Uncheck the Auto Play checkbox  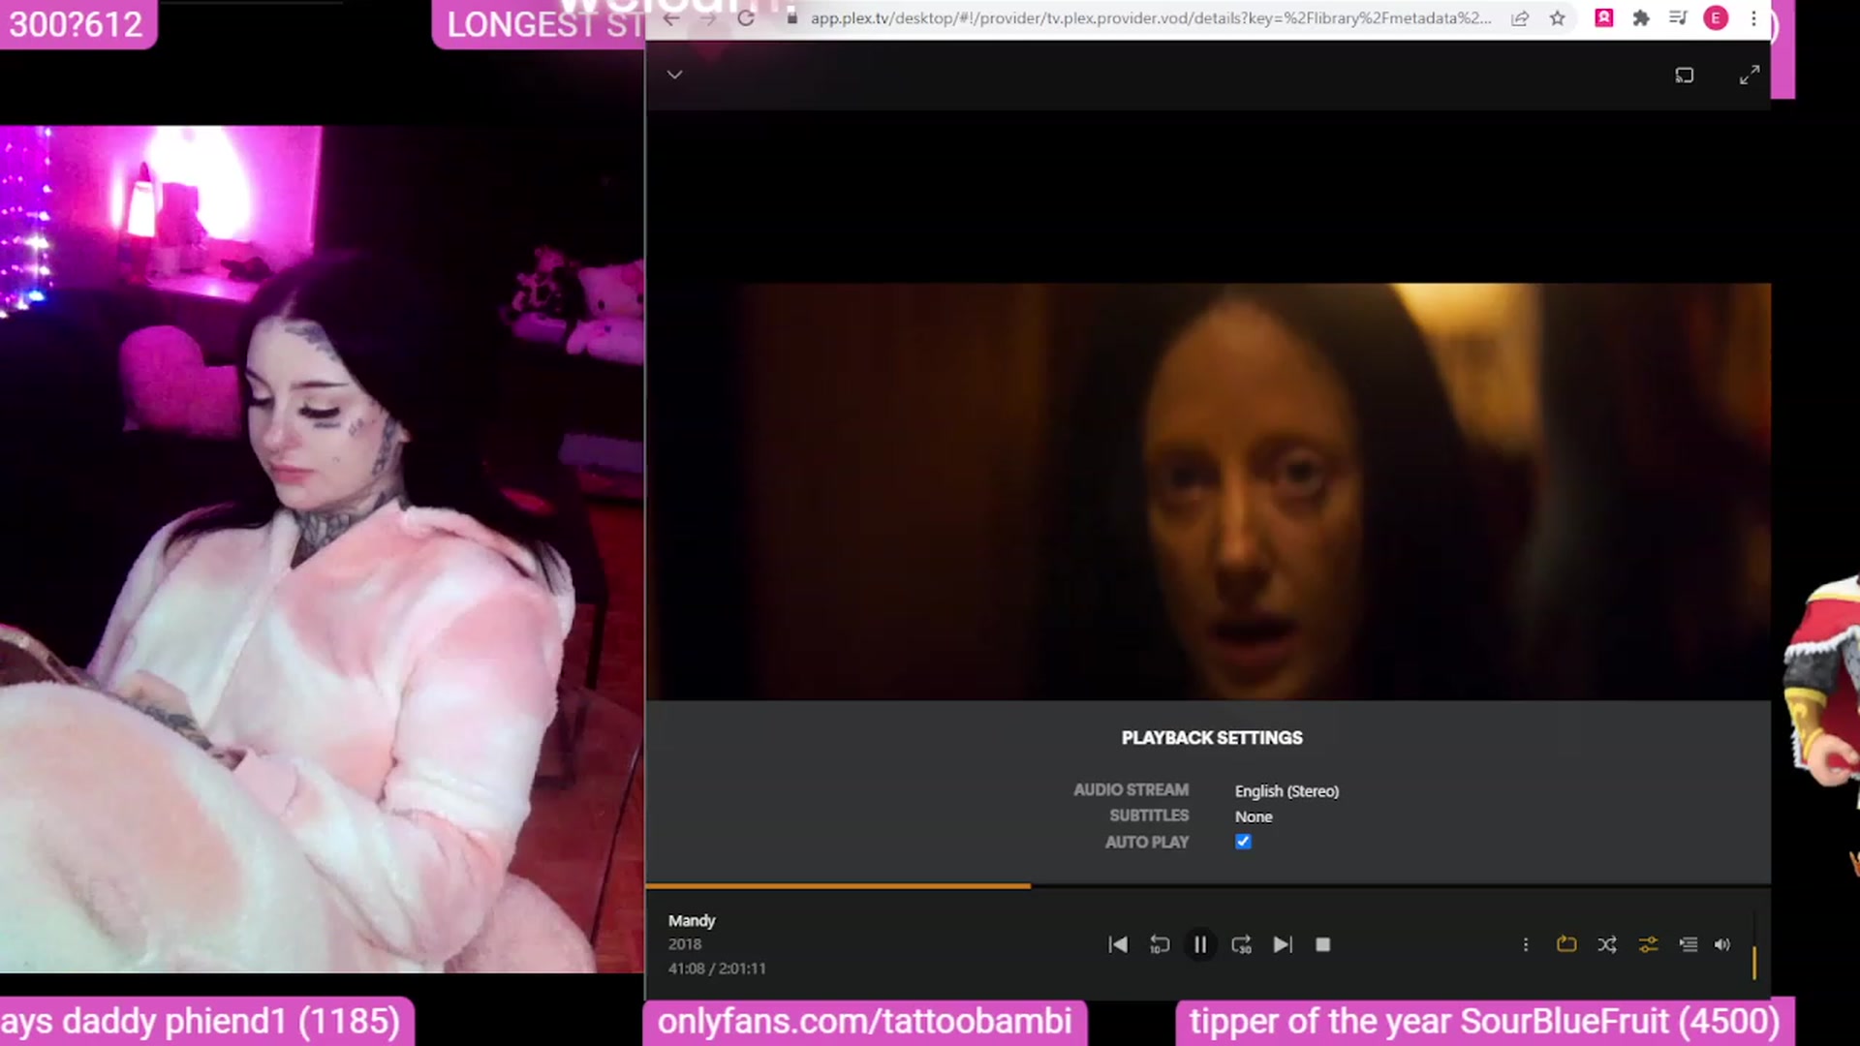coord(1243,842)
